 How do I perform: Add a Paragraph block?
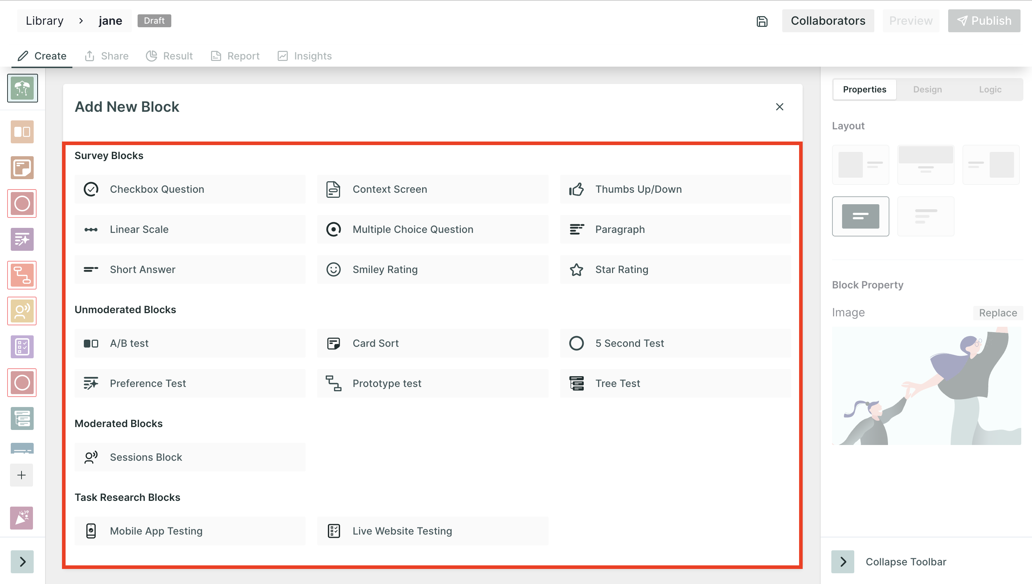(675, 229)
